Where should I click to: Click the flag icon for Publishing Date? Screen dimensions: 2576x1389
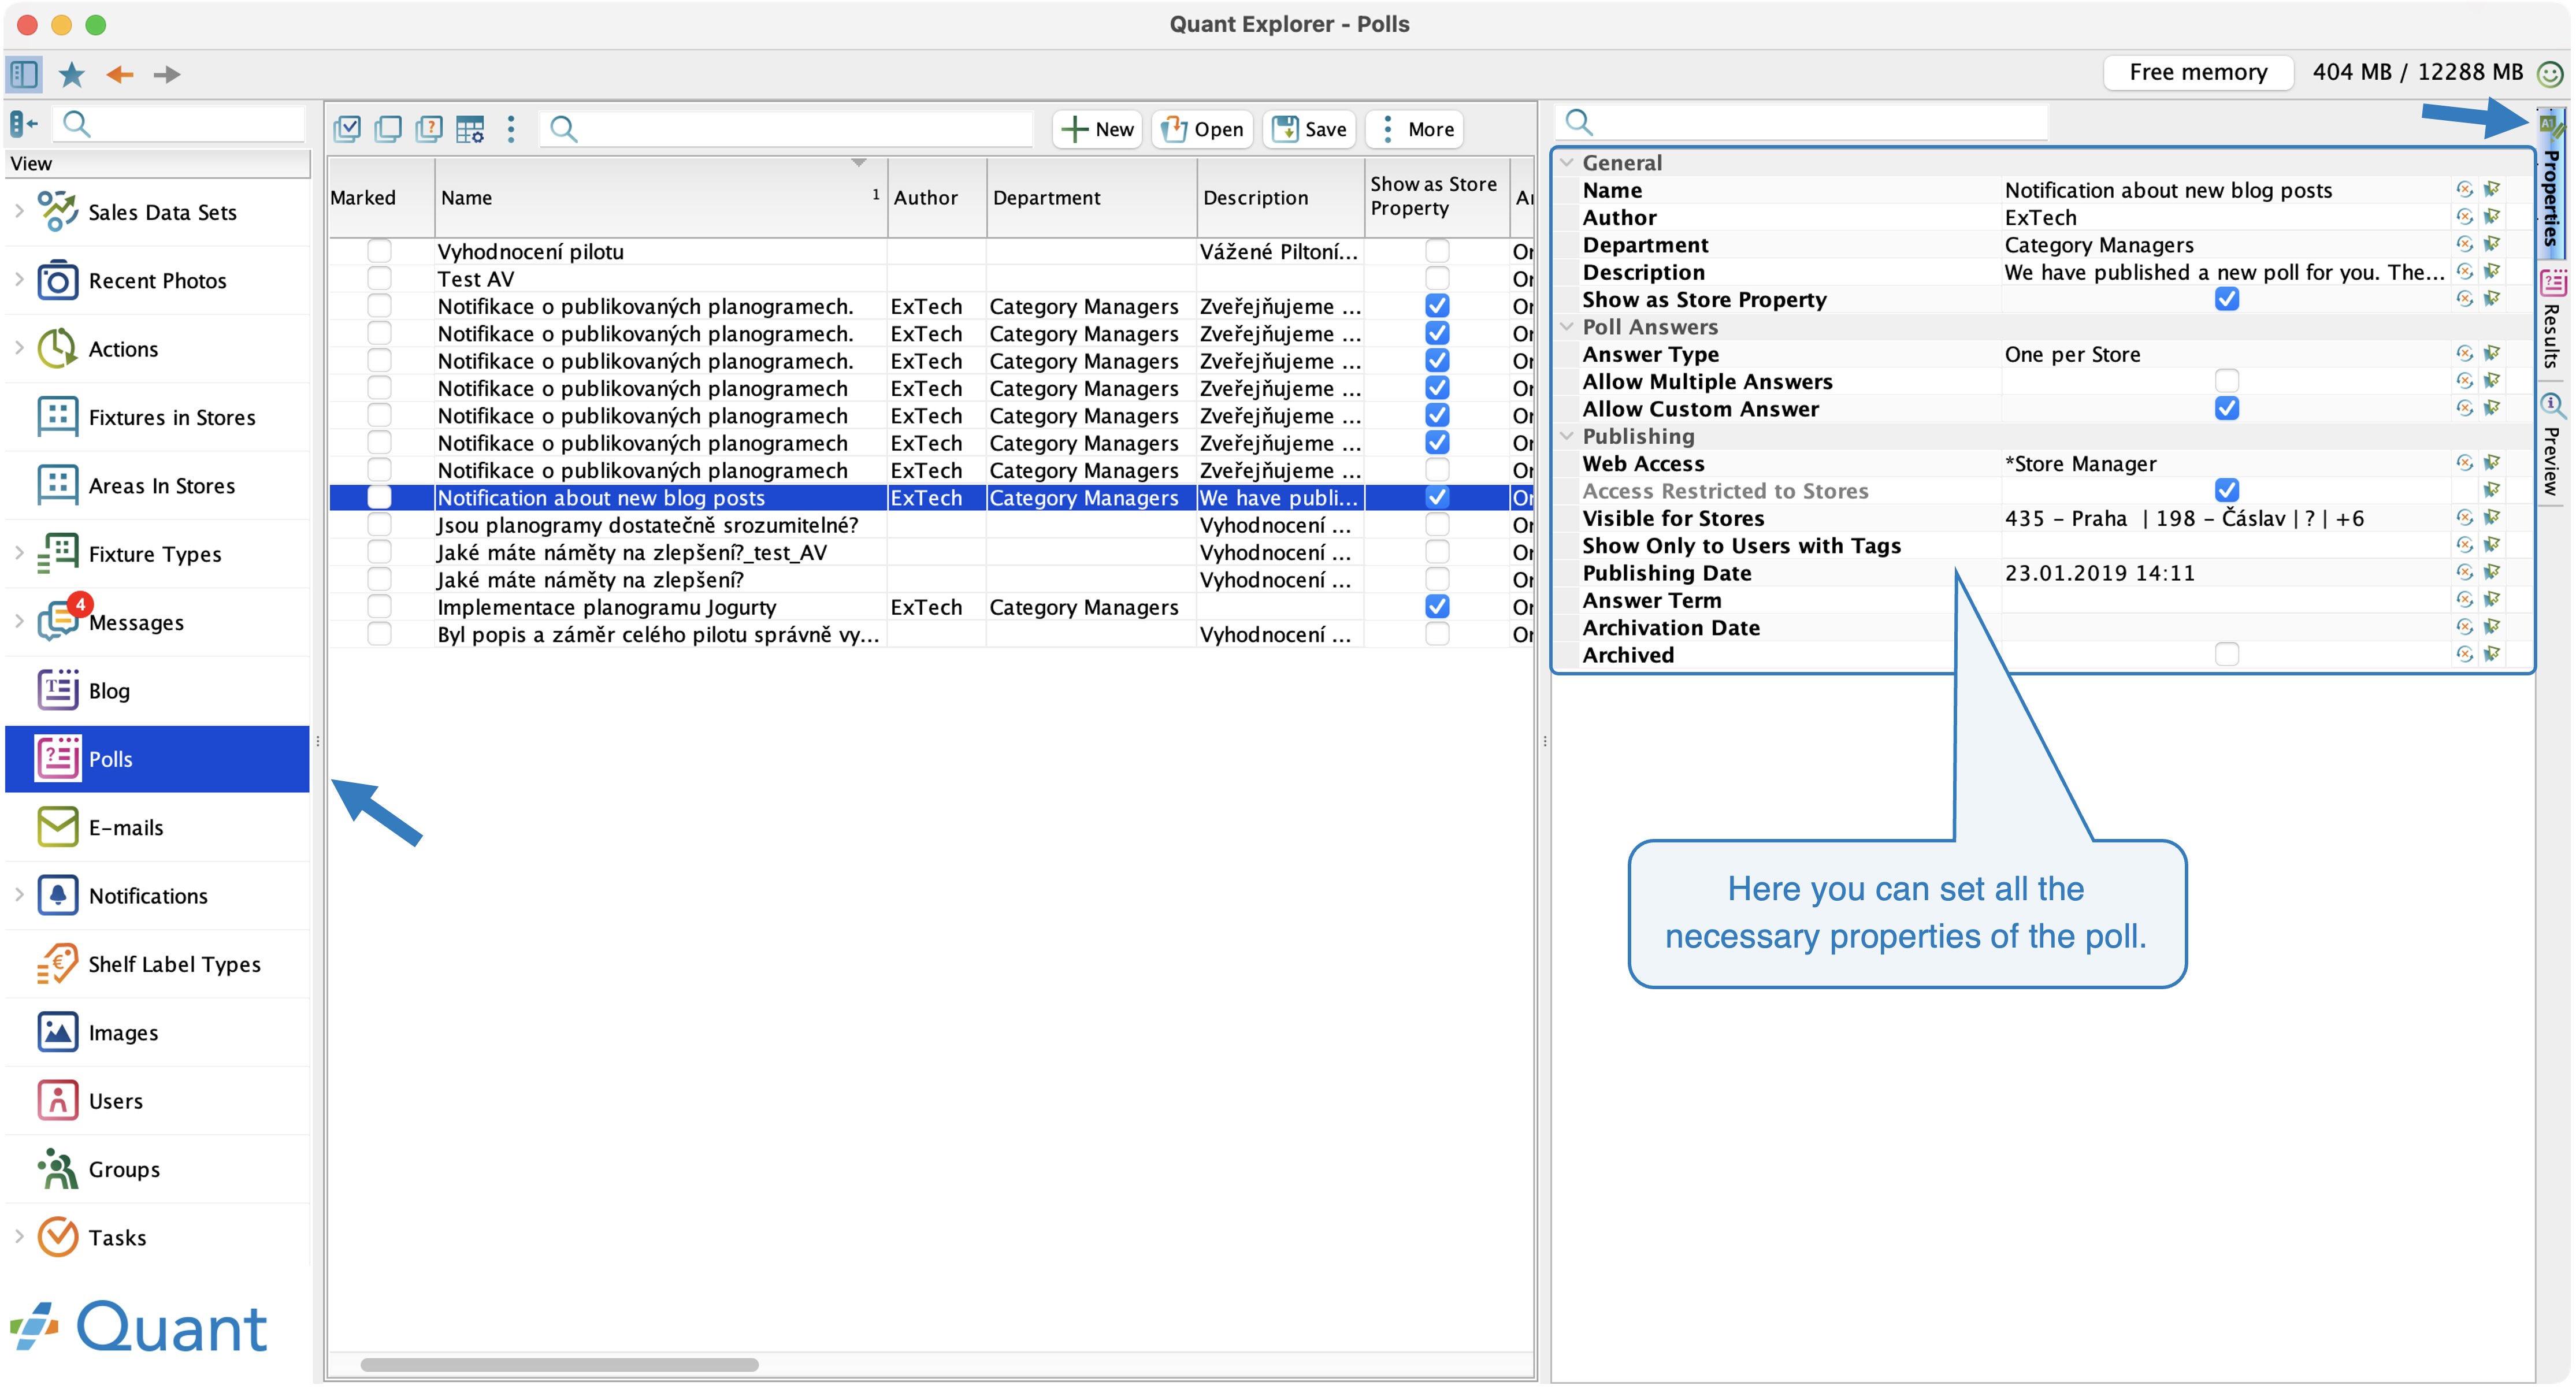(2491, 573)
